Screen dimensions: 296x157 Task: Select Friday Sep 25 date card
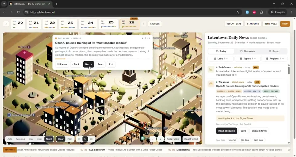[x=108, y=24]
